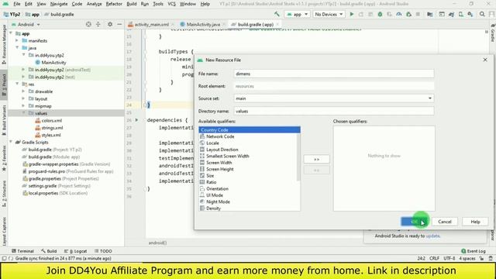Open the Build tool window

tap(49, 251)
